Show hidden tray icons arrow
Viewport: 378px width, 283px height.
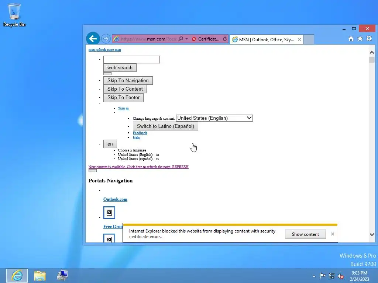314,276
